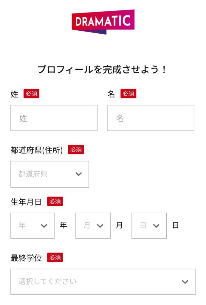Click the chevron arrow of year selector
The height and width of the screenshot is (305, 206).
point(44,226)
